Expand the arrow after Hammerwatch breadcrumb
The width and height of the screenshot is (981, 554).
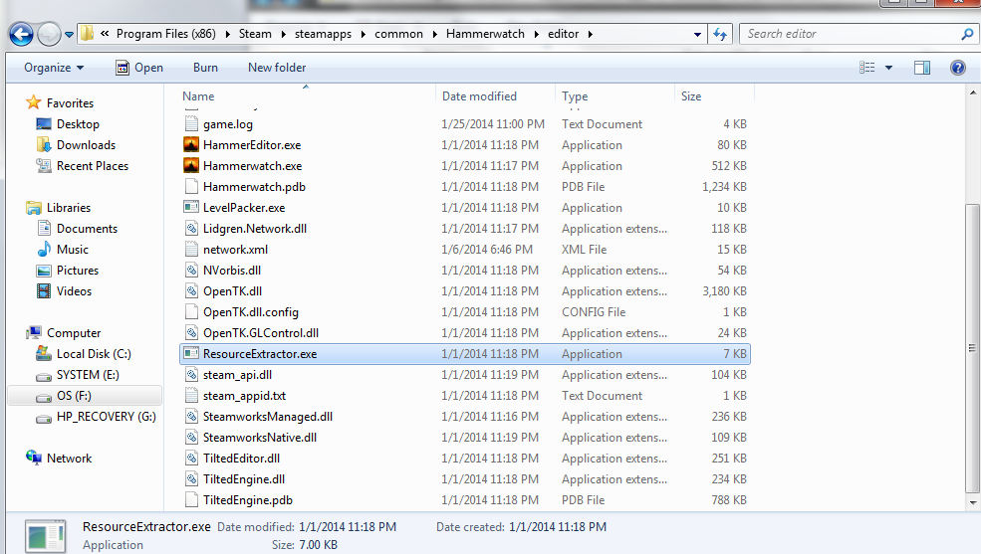(x=536, y=35)
